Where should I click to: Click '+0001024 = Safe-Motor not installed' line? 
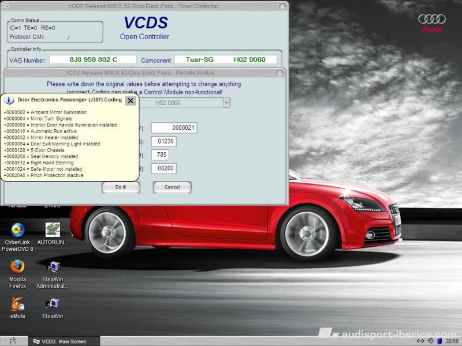(43, 169)
